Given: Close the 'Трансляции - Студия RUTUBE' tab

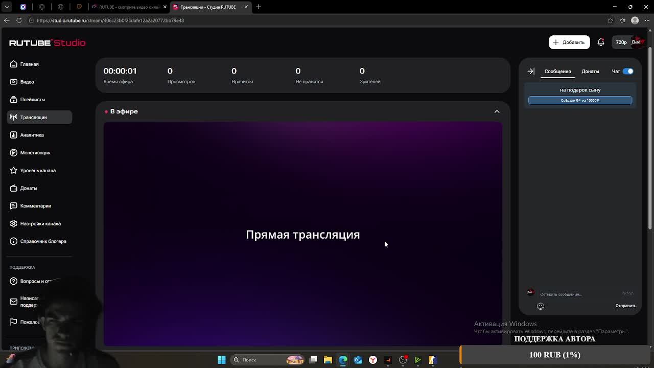Looking at the screenshot, I should 246,7.
